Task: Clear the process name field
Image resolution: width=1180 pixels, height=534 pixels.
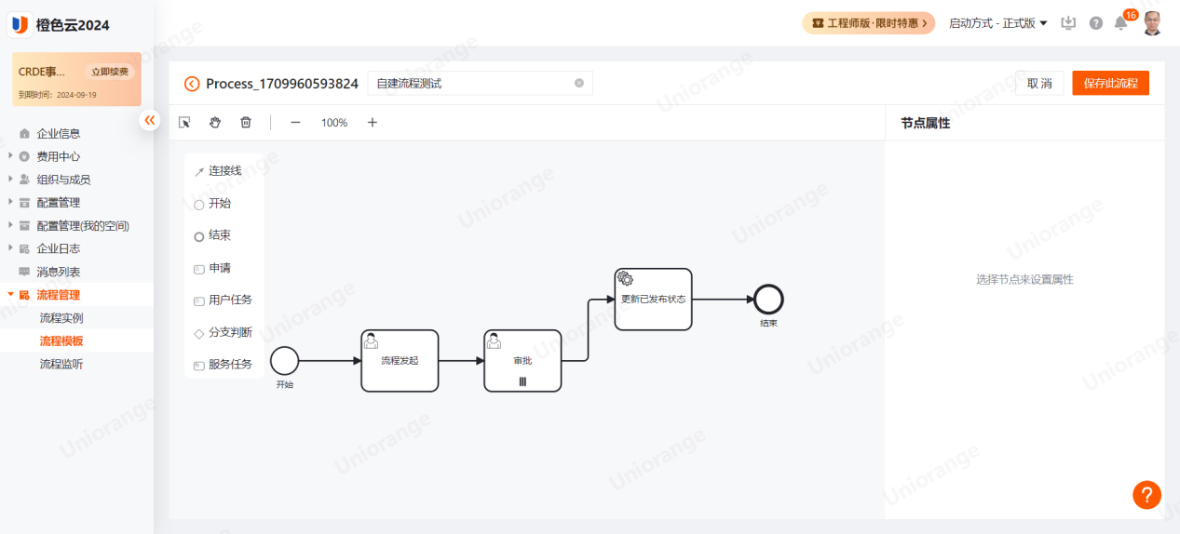Action: coord(579,84)
